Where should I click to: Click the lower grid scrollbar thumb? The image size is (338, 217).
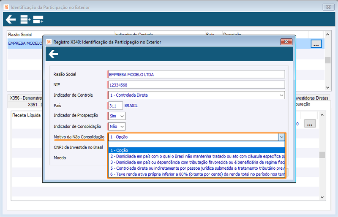click(x=322, y=155)
